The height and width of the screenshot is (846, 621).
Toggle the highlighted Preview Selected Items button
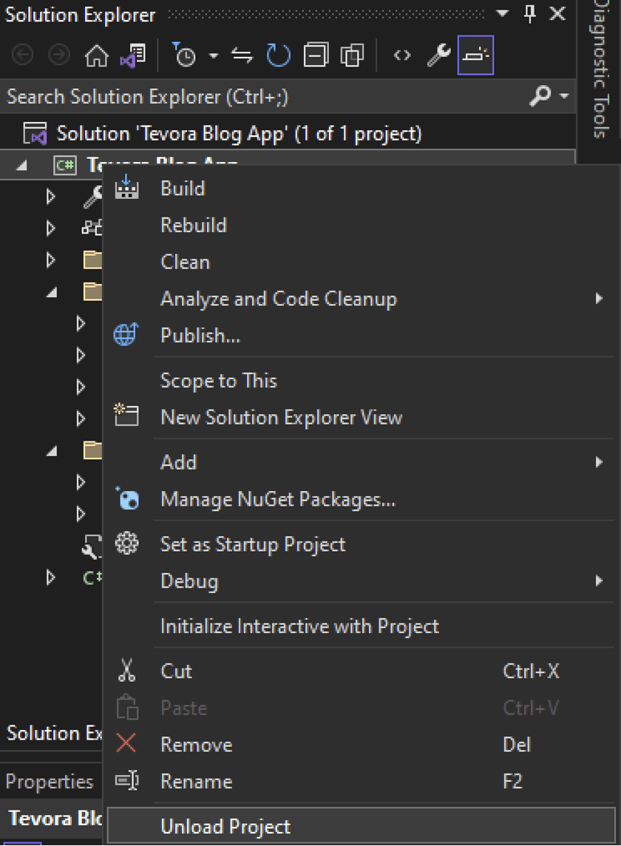(x=475, y=55)
